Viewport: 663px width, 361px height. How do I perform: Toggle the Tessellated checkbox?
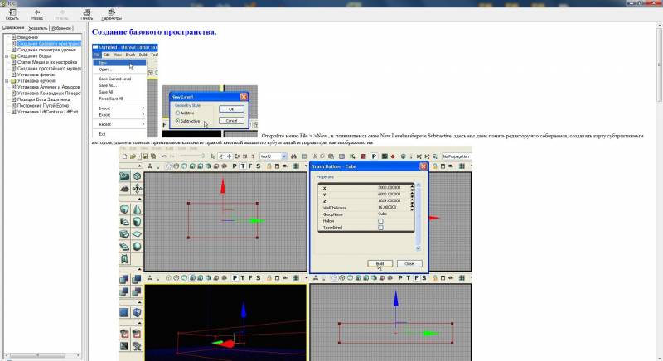pos(380,228)
